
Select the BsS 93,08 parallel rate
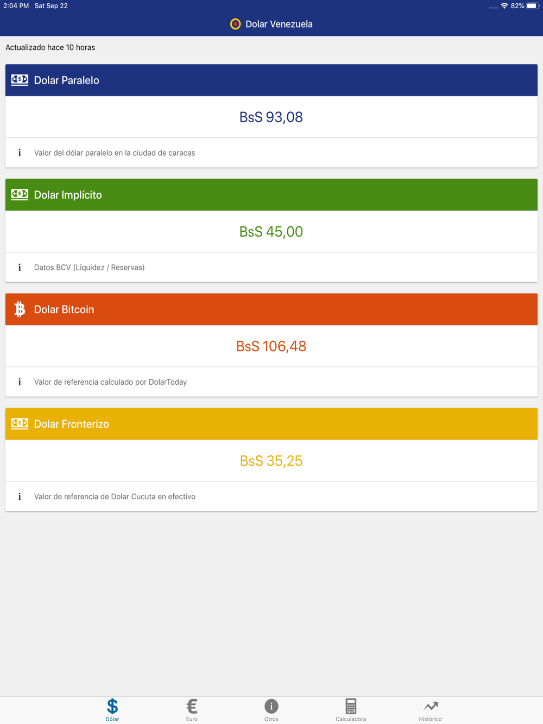[271, 117]
